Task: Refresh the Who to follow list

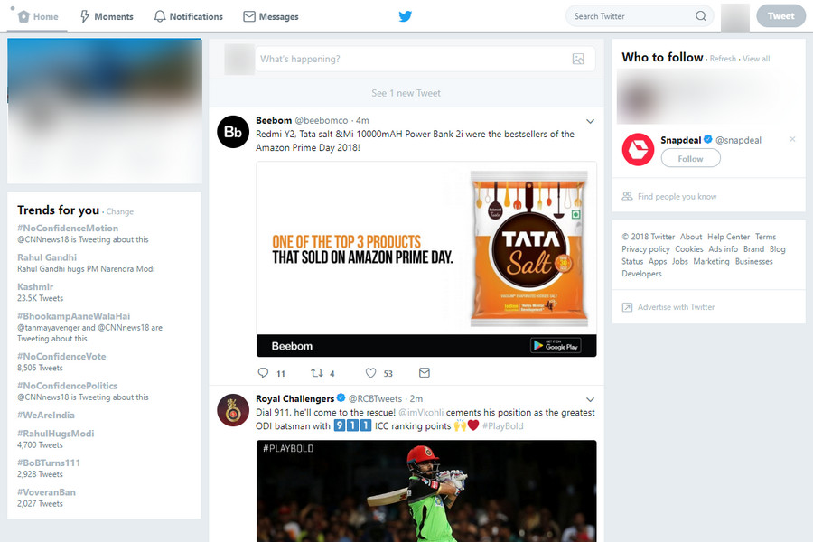Action: pos(723,59)
